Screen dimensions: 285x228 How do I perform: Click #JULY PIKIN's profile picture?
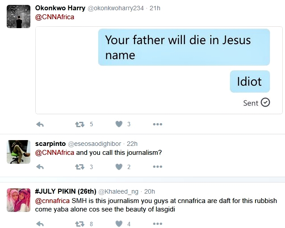point(19,200)
